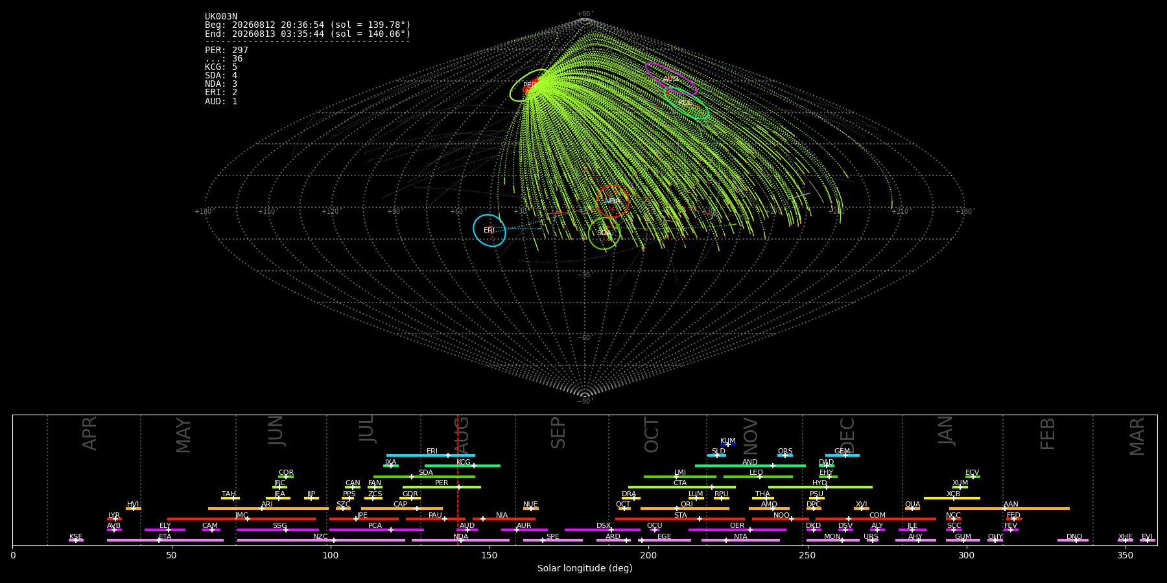
Task: Select the STA shower bar
Action: pos(680,519)
